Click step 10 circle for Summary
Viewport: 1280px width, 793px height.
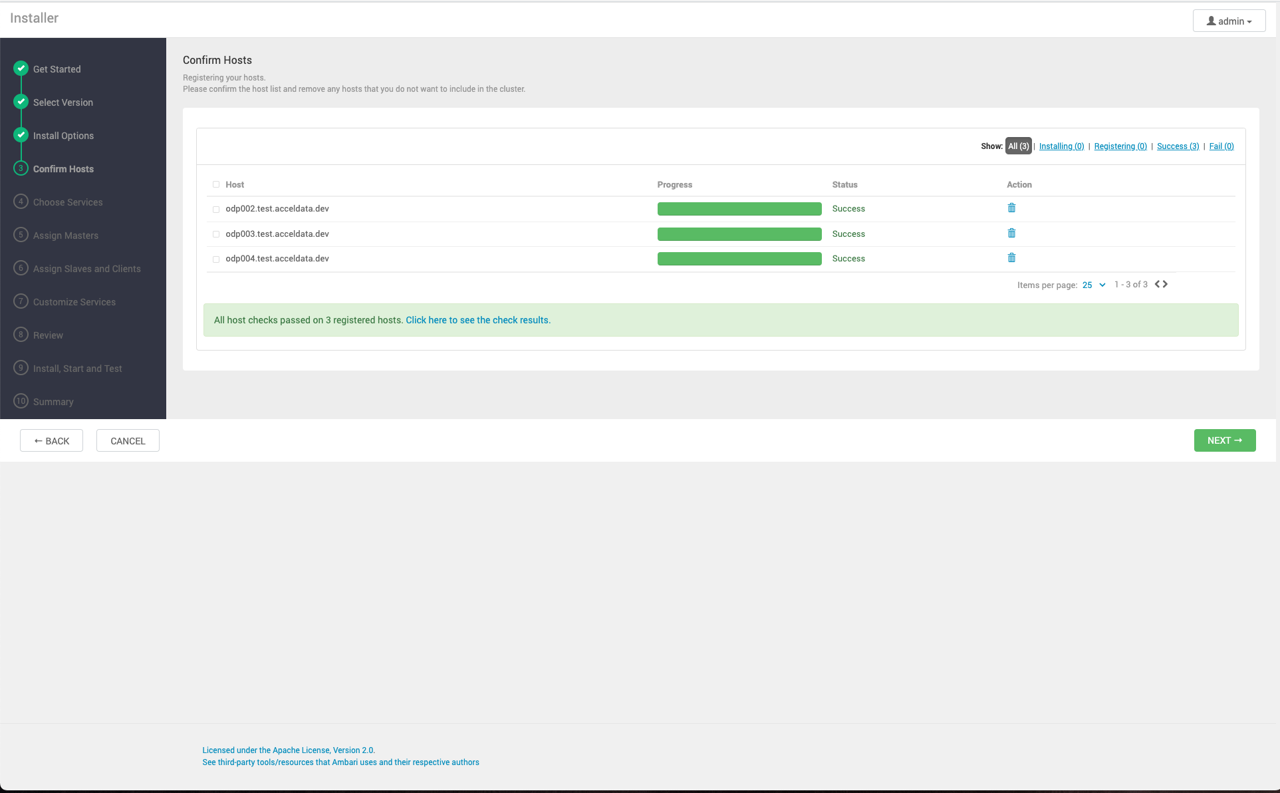tap(21, 400)
